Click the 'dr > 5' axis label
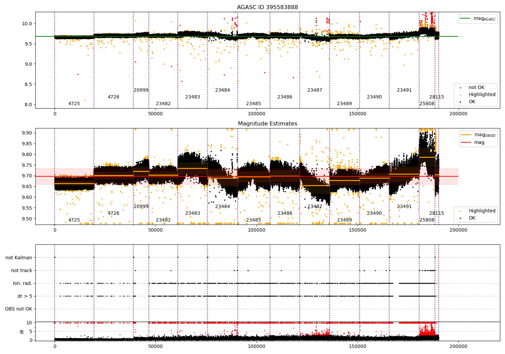The width and height of the screenshot is (505, 354). pos(25,296)
